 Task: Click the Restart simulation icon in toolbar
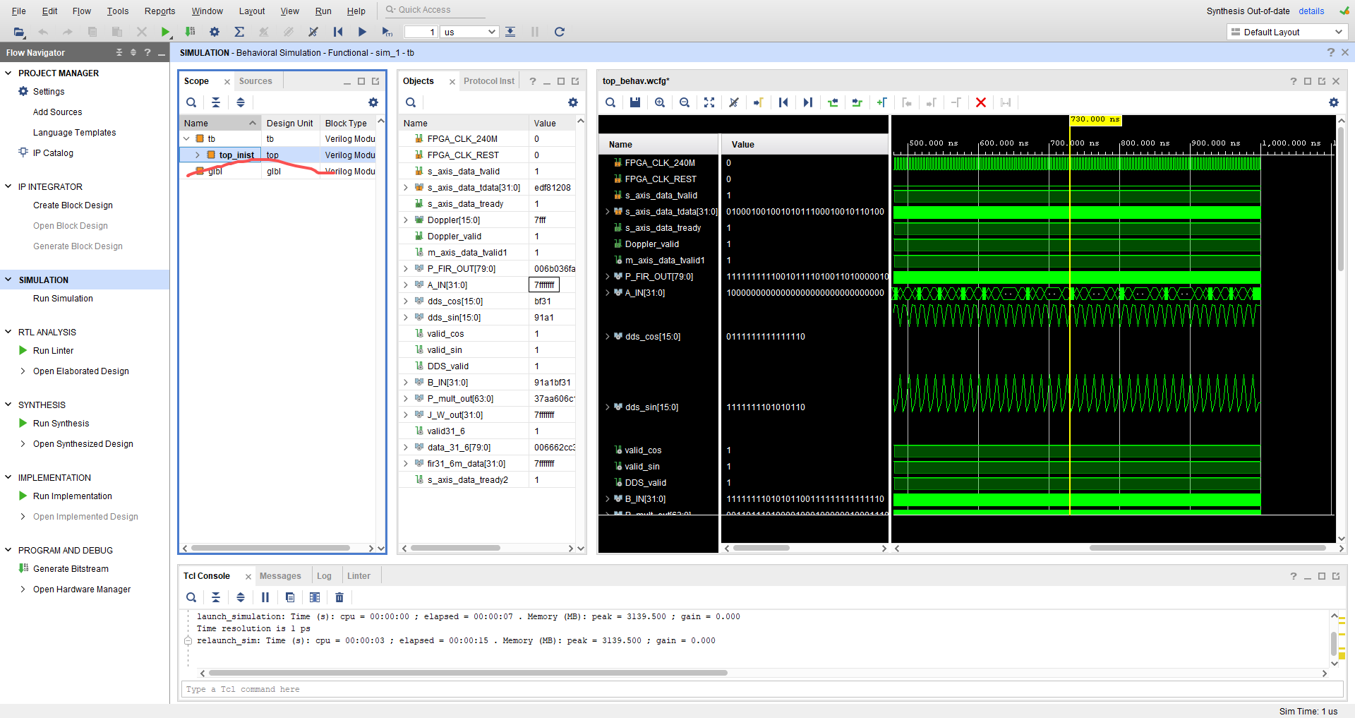(338, 32)
